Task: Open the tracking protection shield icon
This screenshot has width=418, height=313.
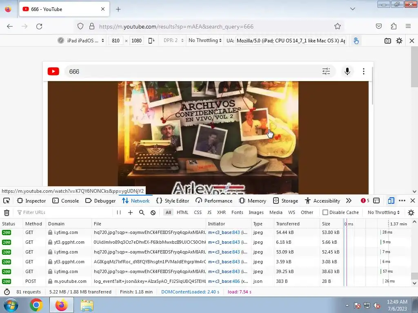Action: click(80, 26)
